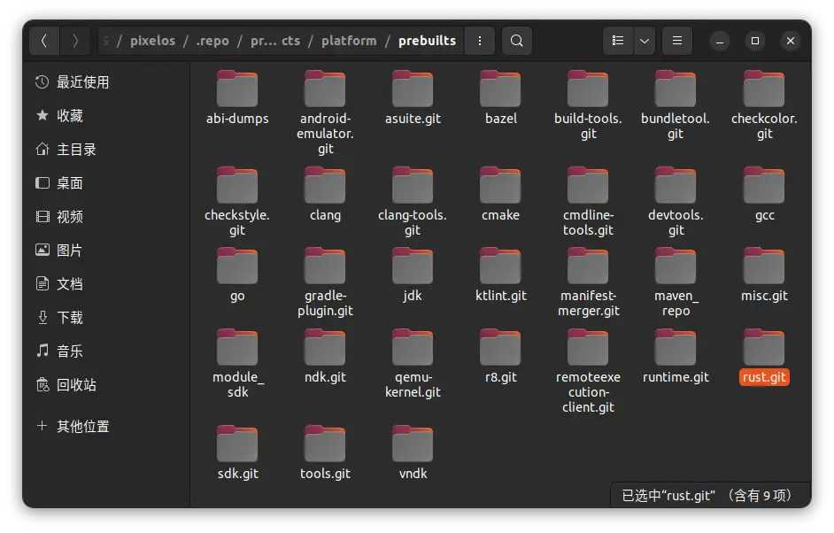Open the Trash in the sidebar

[76, 385]
